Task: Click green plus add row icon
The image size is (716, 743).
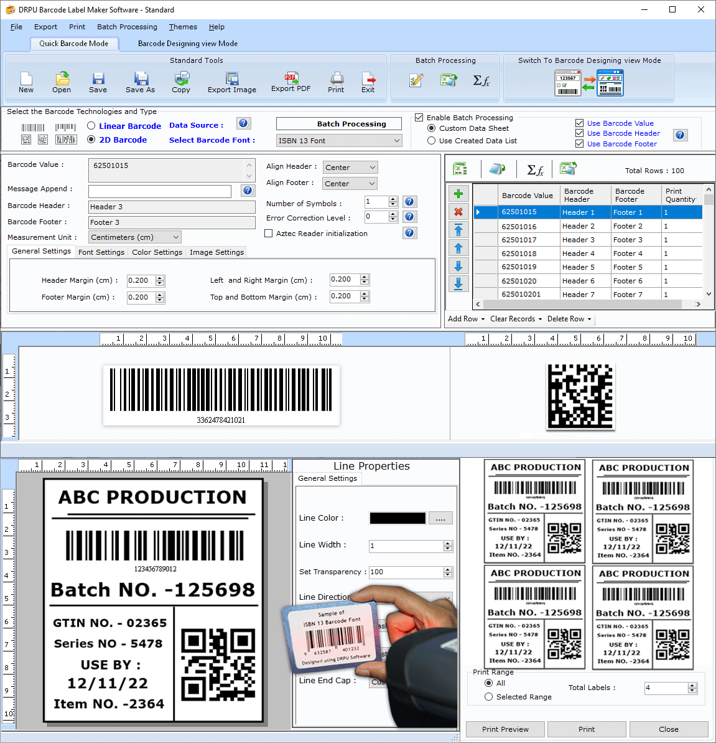Action: pyautogui.click(x=458, y=193)
